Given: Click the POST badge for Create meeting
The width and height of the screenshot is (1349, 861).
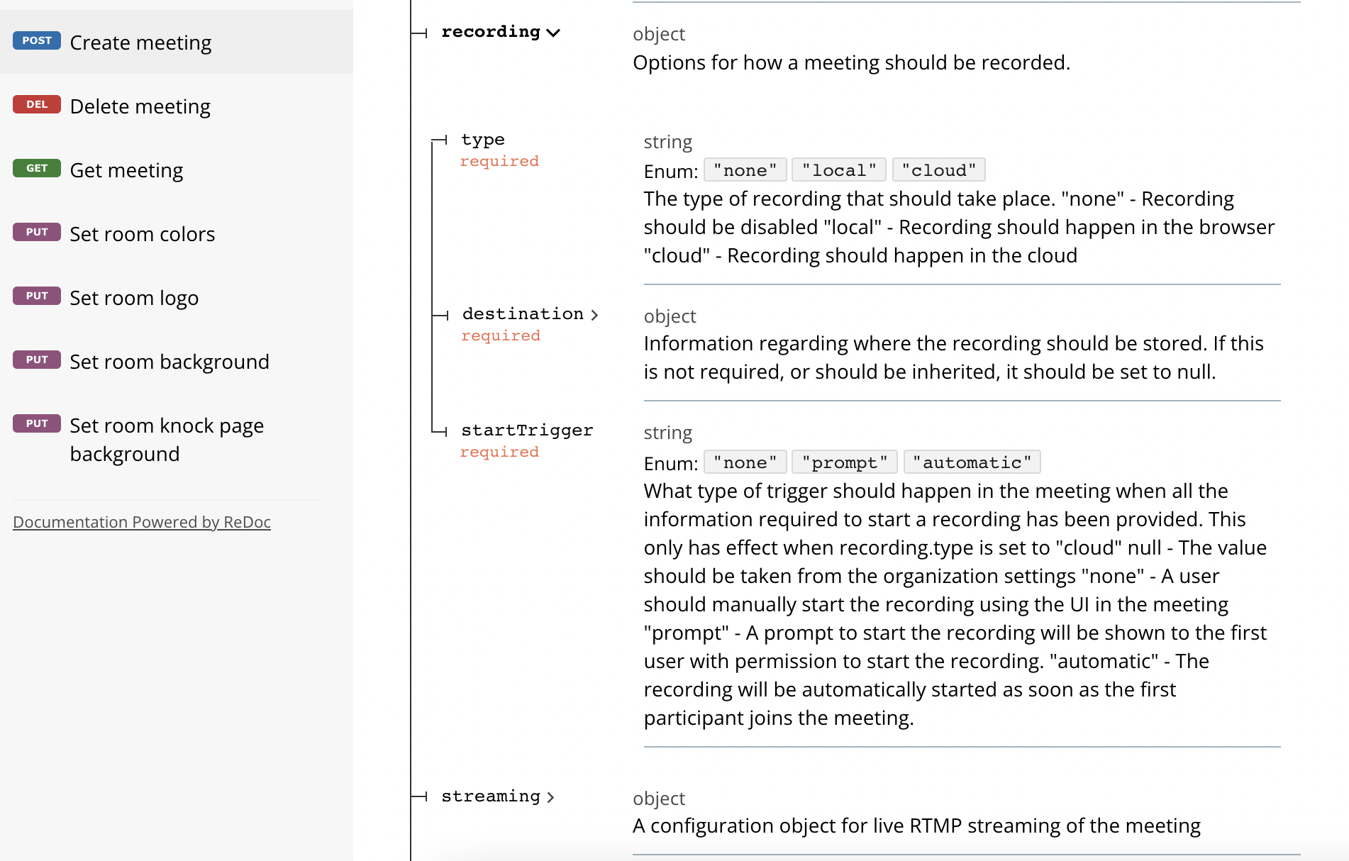Looking at the screenshot, I should pos(37,40).
